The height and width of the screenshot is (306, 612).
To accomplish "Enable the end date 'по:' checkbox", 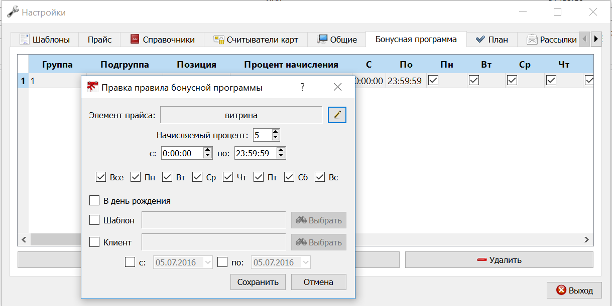I will [223, 262].
